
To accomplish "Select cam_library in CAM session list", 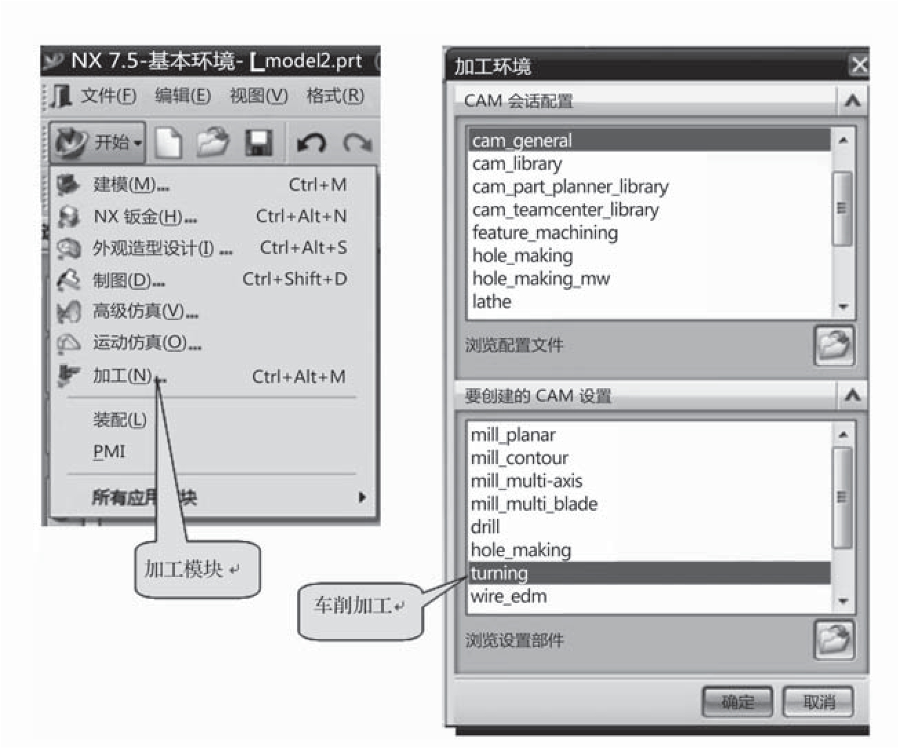I will [649, 164].
